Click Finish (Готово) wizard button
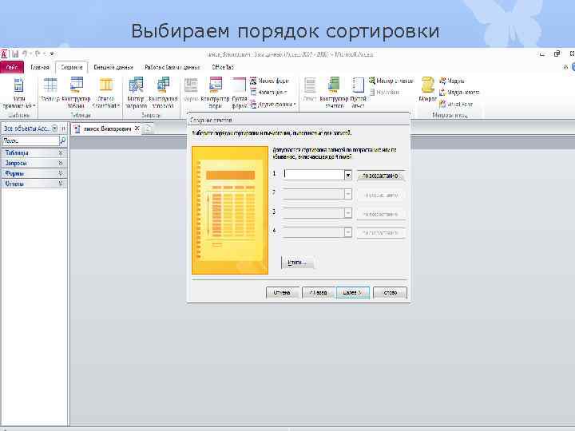 click(390, 292)
